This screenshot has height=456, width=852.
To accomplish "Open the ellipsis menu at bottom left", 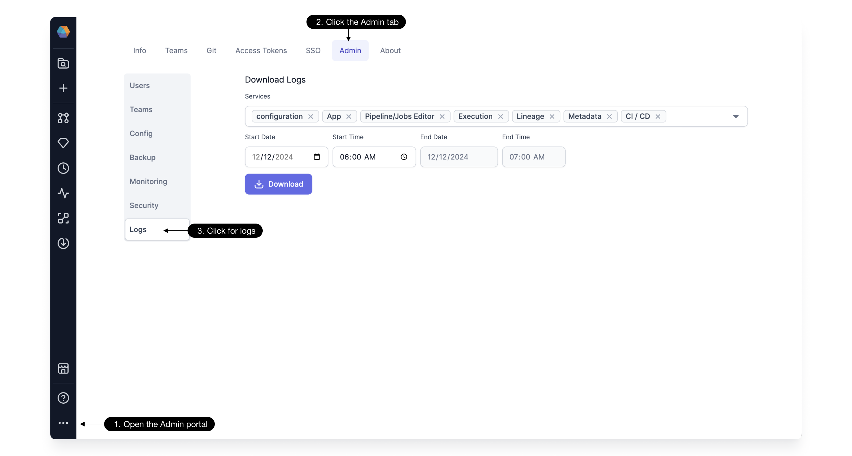I will click(63, 423).
